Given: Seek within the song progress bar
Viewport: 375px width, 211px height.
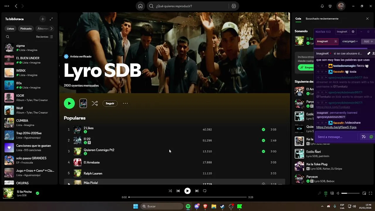Looking at the screenshot, I should coord(187,197).
